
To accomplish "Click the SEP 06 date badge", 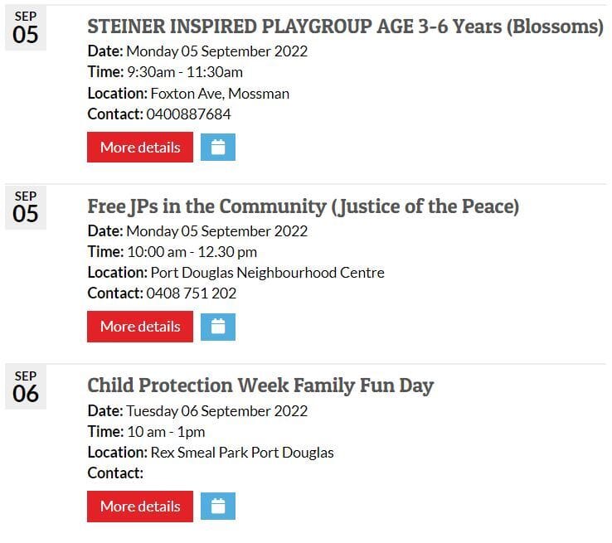I will click(x=26, y=387).
